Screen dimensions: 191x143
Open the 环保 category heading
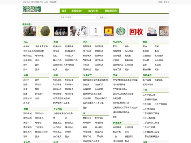[115, 75]
